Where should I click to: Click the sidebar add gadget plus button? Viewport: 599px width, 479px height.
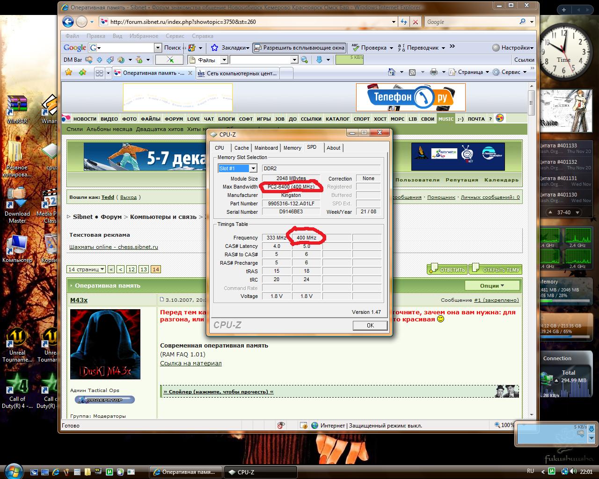[565, 9]
